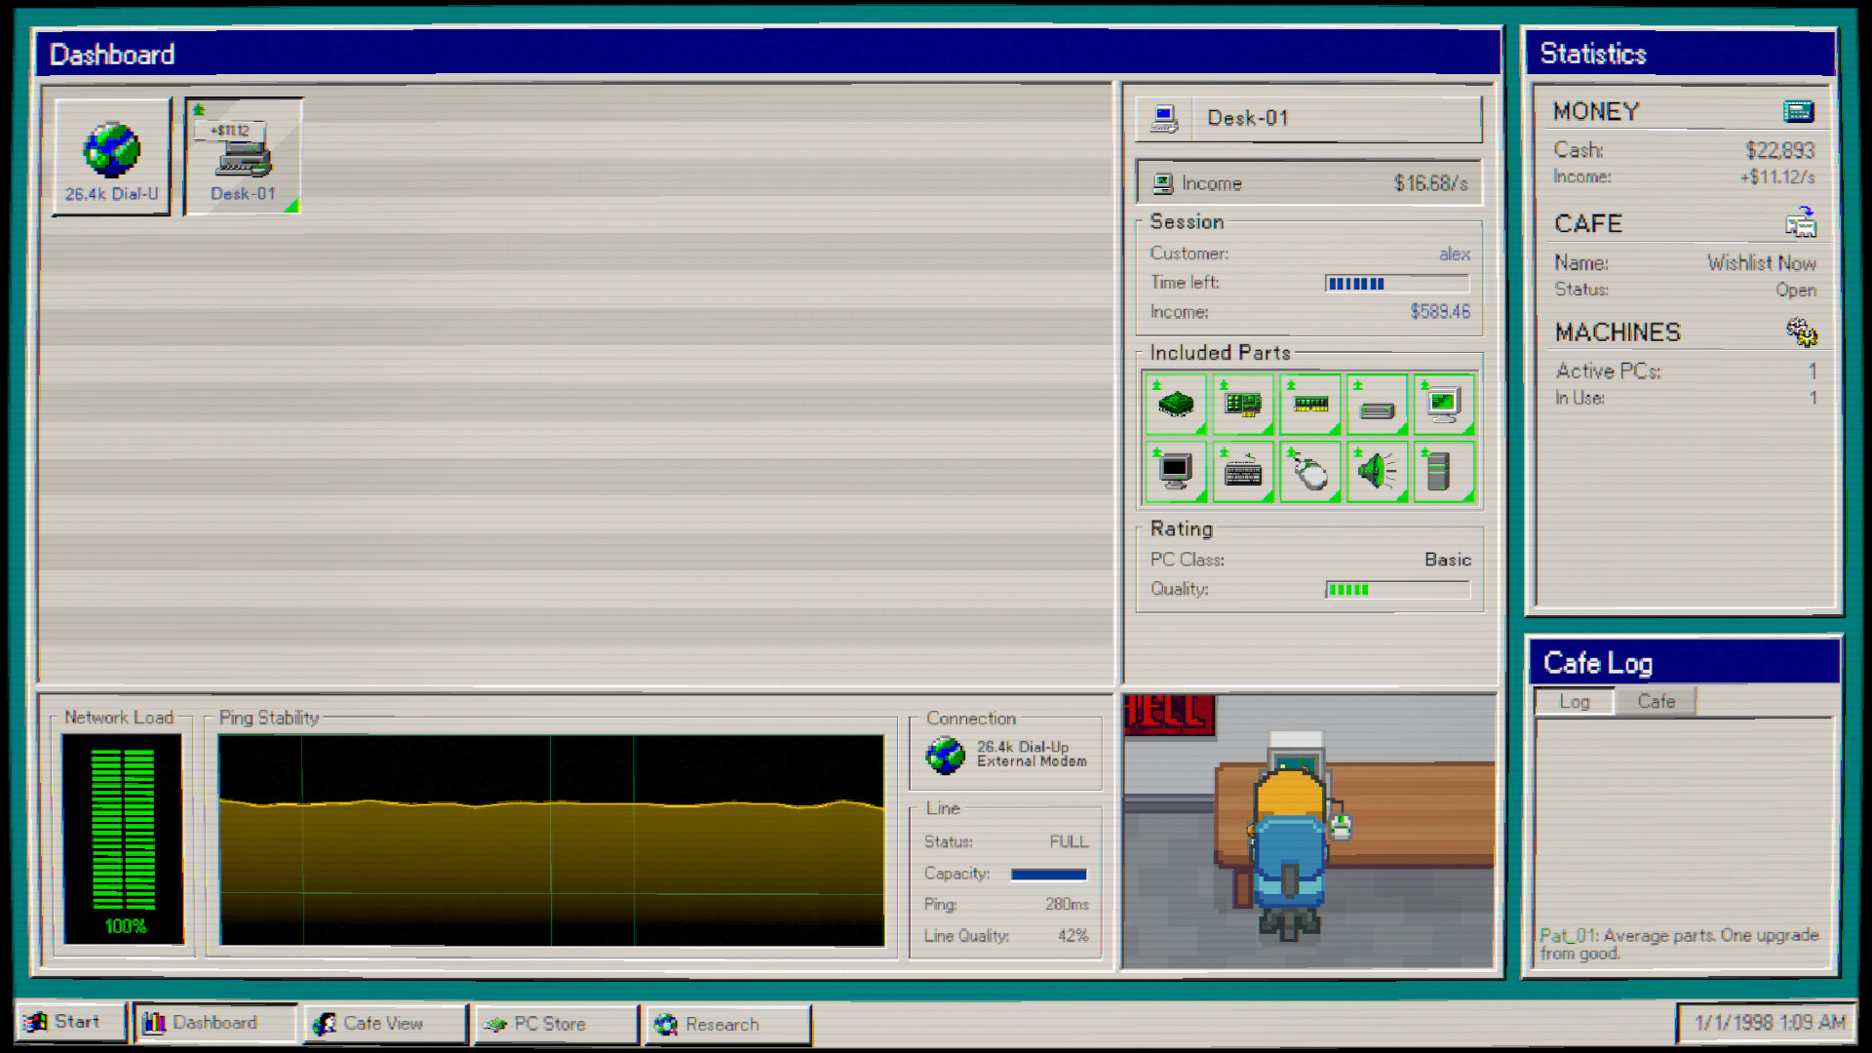Click the speaker part icon
The image size is (1872, 1053).
click(x=1377, y=472)
